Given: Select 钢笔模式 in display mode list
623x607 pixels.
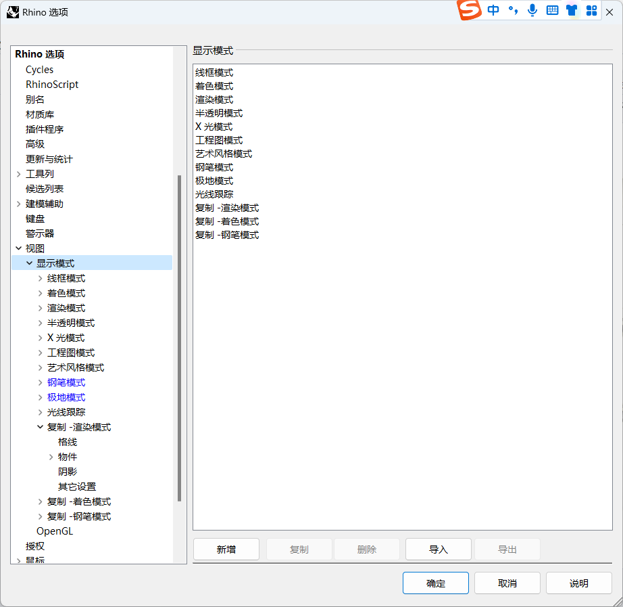Looking at the screenshot, I should coord(214,167).
